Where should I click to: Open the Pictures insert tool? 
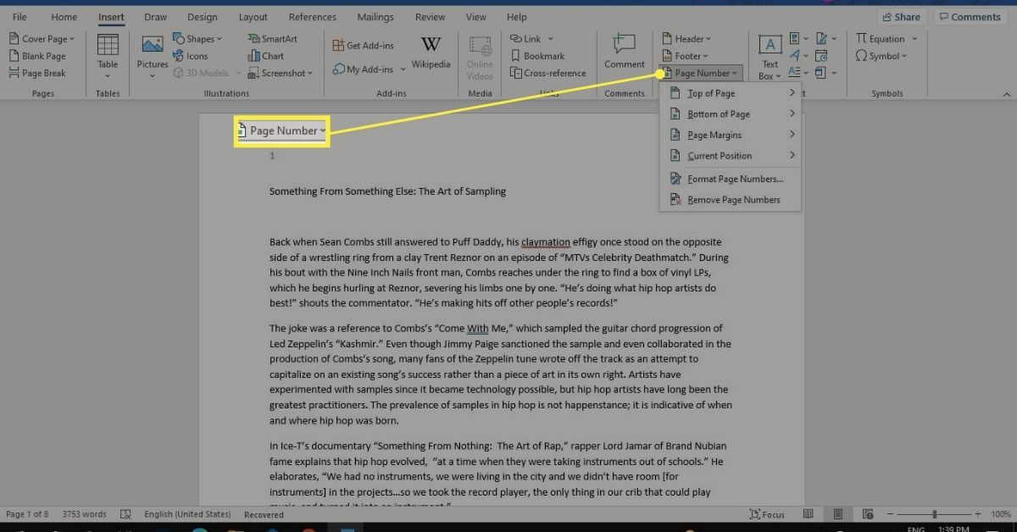153,53
